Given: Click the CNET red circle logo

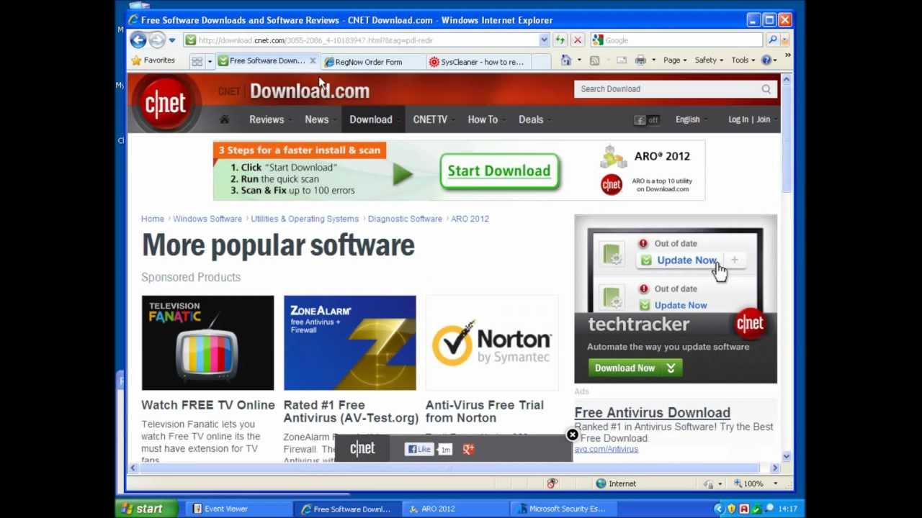Looking at the screenshot, I should (x=166, y=104).
